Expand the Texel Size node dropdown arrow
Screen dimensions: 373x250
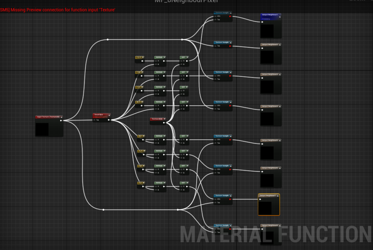click(109, 115)
